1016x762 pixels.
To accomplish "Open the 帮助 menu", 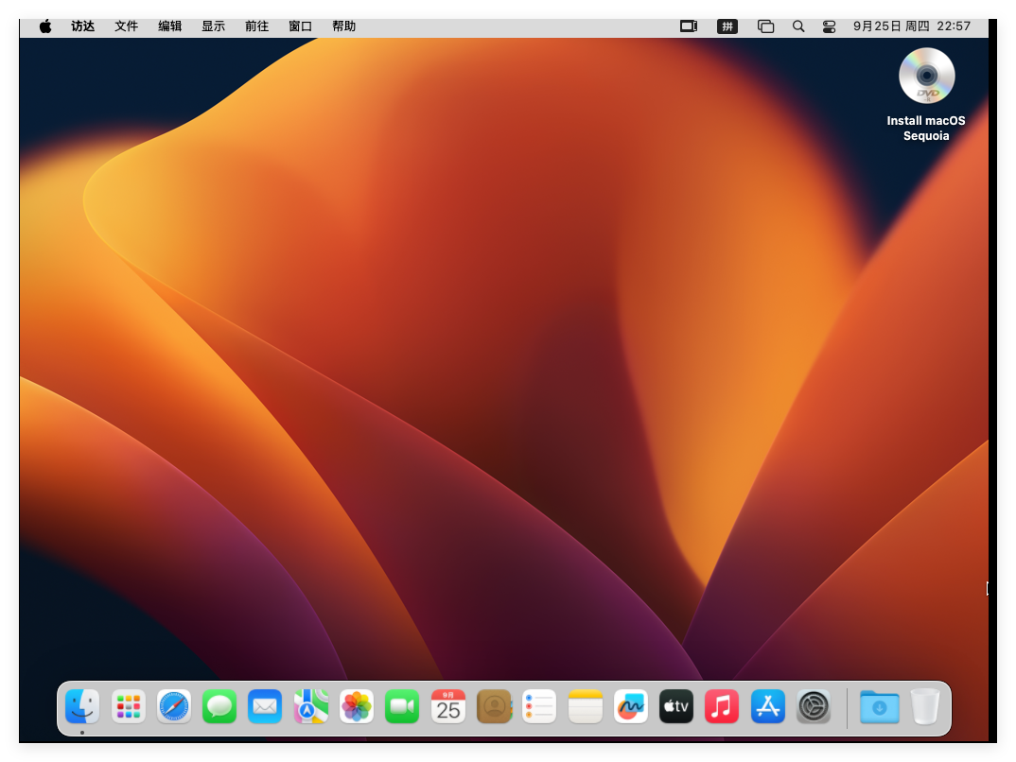I will tap(344, 26).
